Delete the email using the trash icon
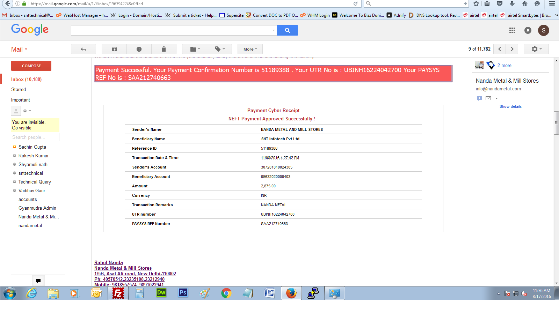The height and width of the screenshot is (314, 559). (x=164, y=49)
